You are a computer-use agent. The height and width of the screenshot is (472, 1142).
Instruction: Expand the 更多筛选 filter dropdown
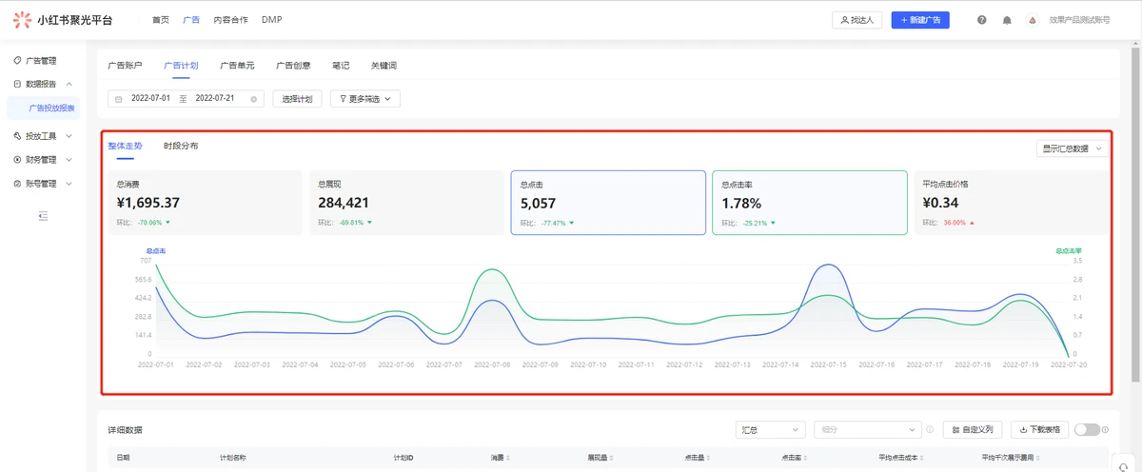[364, 99]
